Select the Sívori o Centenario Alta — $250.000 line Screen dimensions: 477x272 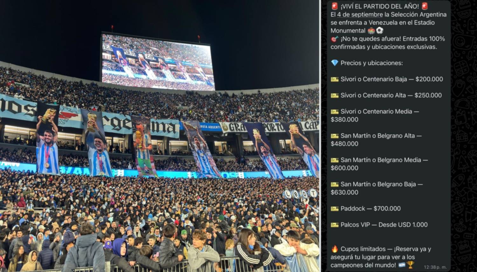click(386, 95)
